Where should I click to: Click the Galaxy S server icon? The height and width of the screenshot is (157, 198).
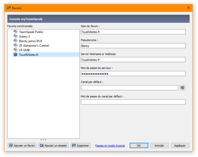15,37
